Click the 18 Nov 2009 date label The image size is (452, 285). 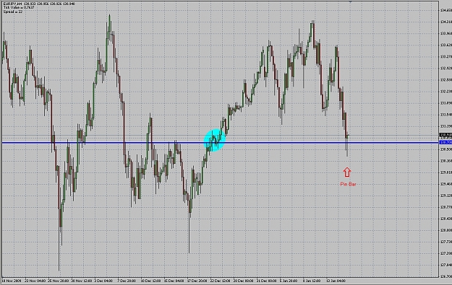point(12,281)
